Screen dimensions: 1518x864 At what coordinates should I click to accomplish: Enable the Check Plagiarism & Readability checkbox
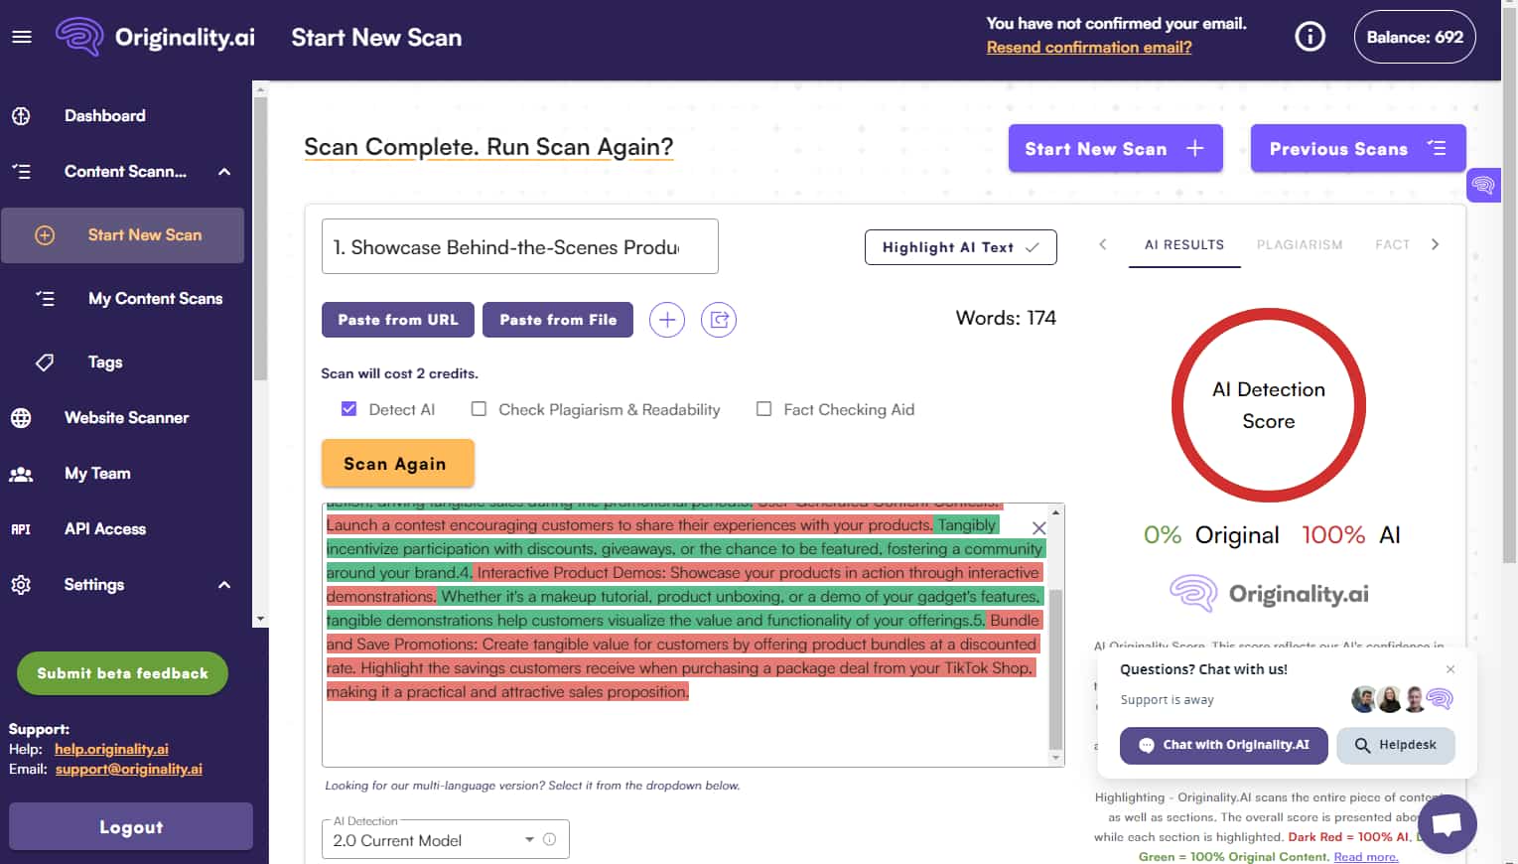coord(479,408)
